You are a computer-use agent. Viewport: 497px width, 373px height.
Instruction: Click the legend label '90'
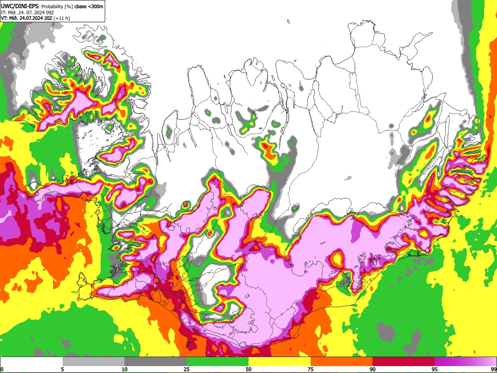373,369
